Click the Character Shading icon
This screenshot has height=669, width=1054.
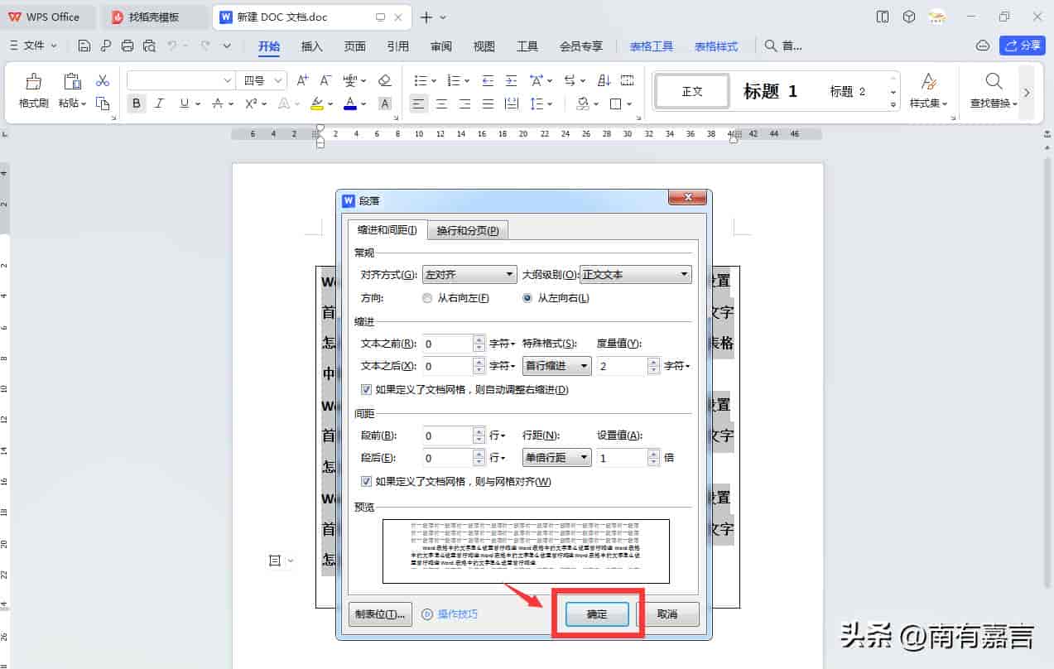click(384, 103)
